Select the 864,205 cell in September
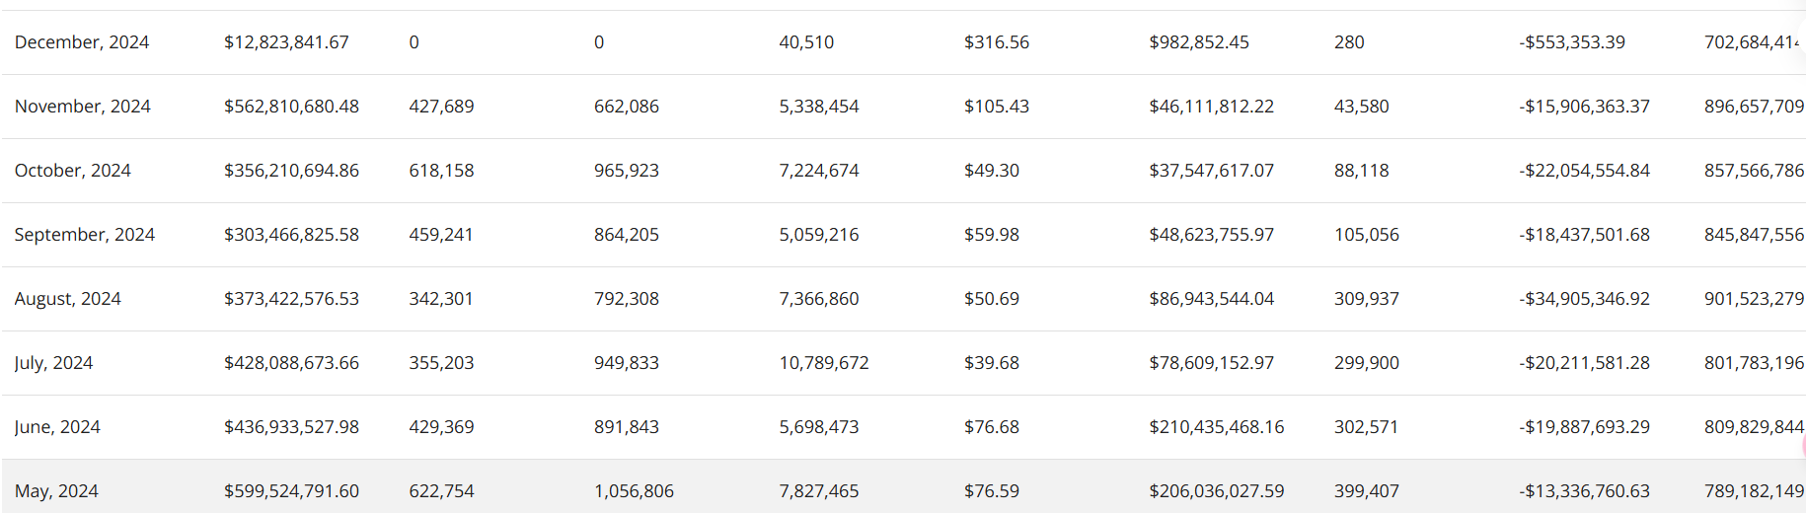The image size is (1806, 513). (627, 235)
